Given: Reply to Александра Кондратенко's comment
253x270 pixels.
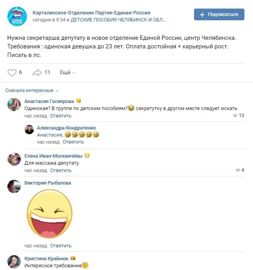Looking at the screenshot, I should [x=73, y=142].
